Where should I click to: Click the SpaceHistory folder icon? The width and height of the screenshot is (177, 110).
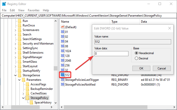pyautogui.click(x=32, y=102)
